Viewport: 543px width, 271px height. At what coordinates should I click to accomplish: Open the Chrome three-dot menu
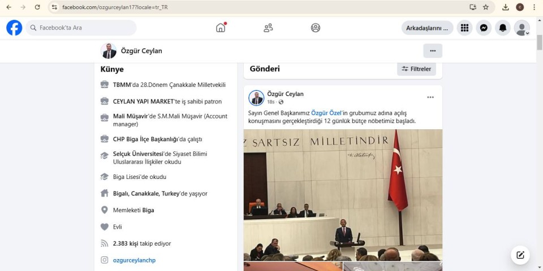[x=534, y=7]
